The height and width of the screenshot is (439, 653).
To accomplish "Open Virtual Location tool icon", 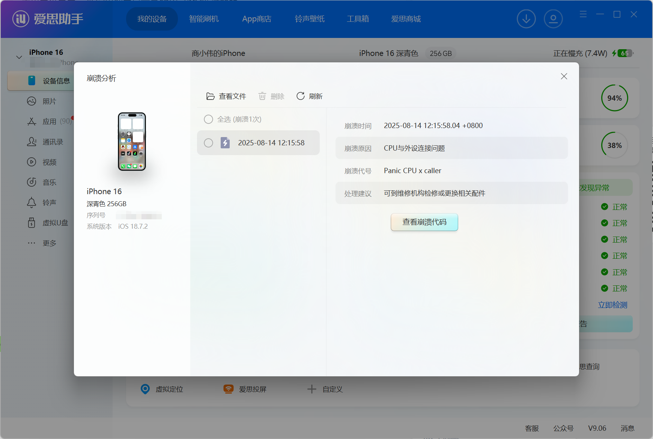I will tap(145, 389).
